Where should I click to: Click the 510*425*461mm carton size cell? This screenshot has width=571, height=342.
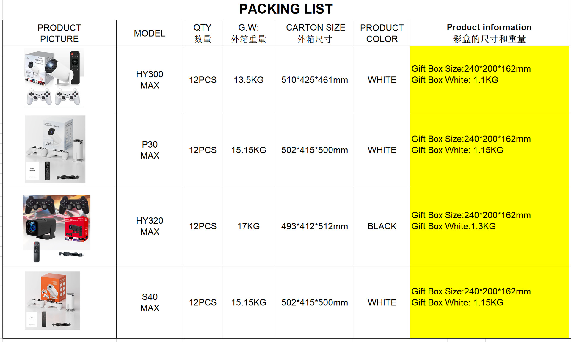coord(314,80)
